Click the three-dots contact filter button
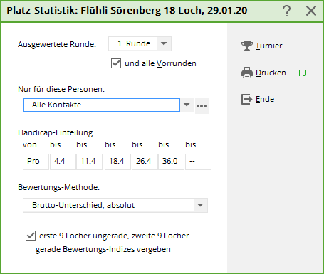Screen dimensions: 324x274 pyautogui.click(x=202, y=106)
